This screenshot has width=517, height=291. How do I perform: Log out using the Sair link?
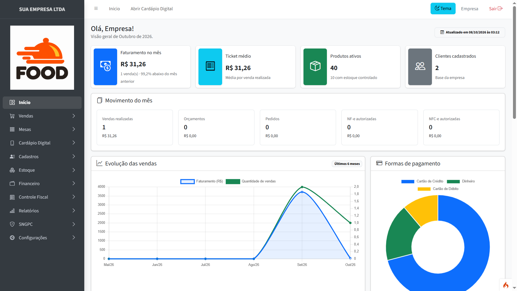pos(496,9)
